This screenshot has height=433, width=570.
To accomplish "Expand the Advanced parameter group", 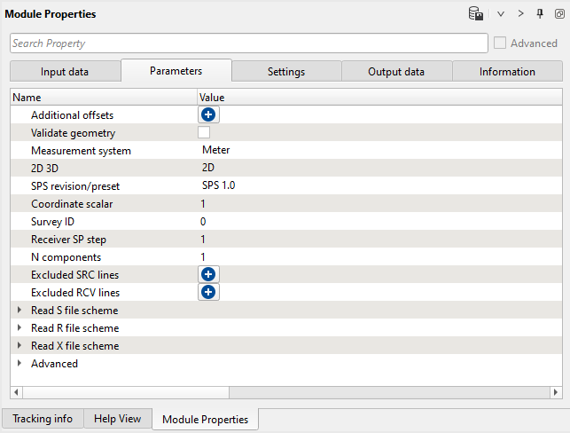I will coord(20,364).
